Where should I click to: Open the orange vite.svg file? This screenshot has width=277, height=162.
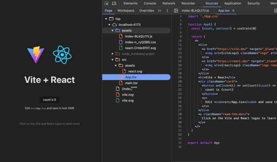coord(127,95)
